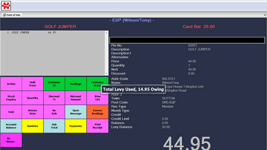Screen dimensions: 267x150
Task: Open the Course Bookings screen
Action: [x=97, y=112]
